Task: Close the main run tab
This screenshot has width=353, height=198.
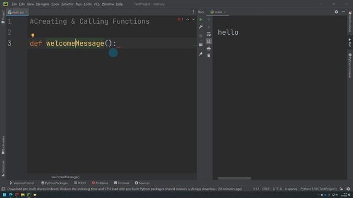Action: (x=224, y=12)
